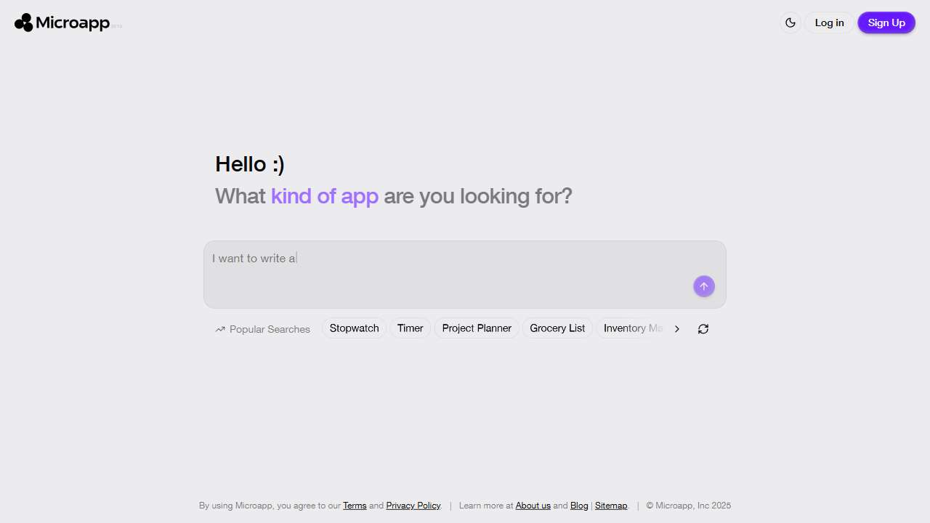Open the Privacy Policy link
This screenshot has height=523, width=930.
pos(413,505)
